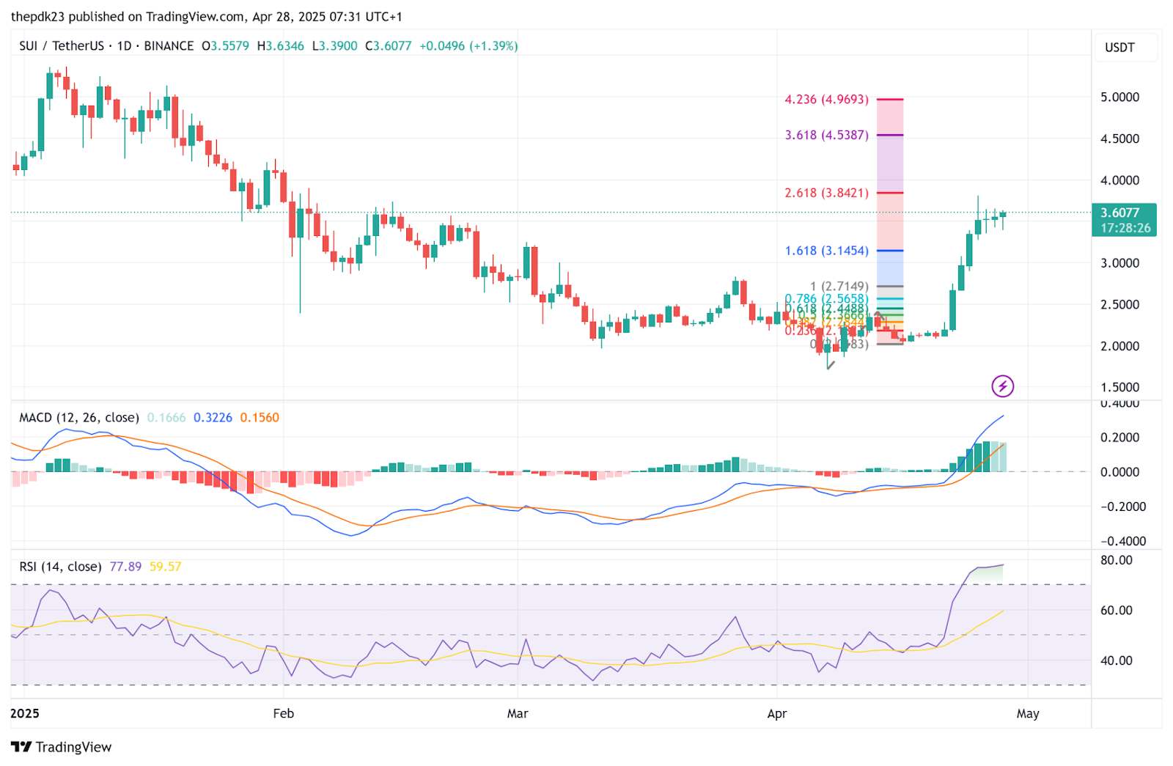Click the purple Fibonacci extension zone
This screenshot has height=766, width=1173.
(x=890, y=163)
